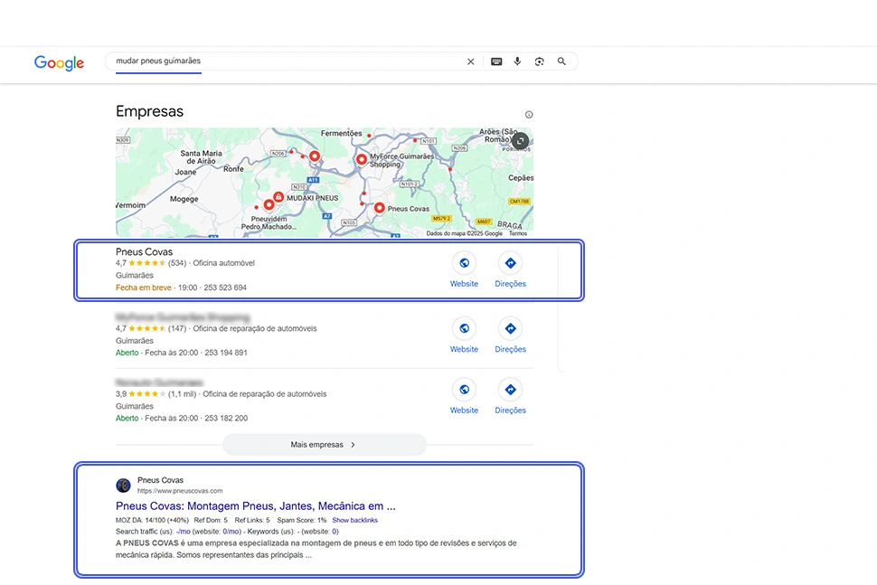
Task: Click the map area near Fermentões label
Action: pos(341,133)
